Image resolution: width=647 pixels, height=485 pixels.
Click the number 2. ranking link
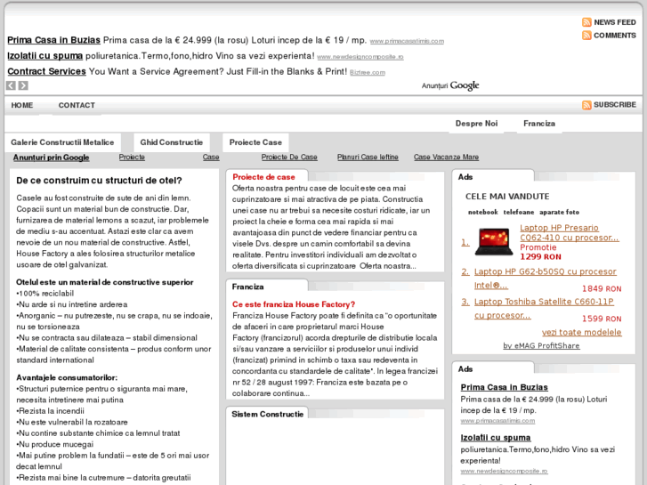pos(465,271)
